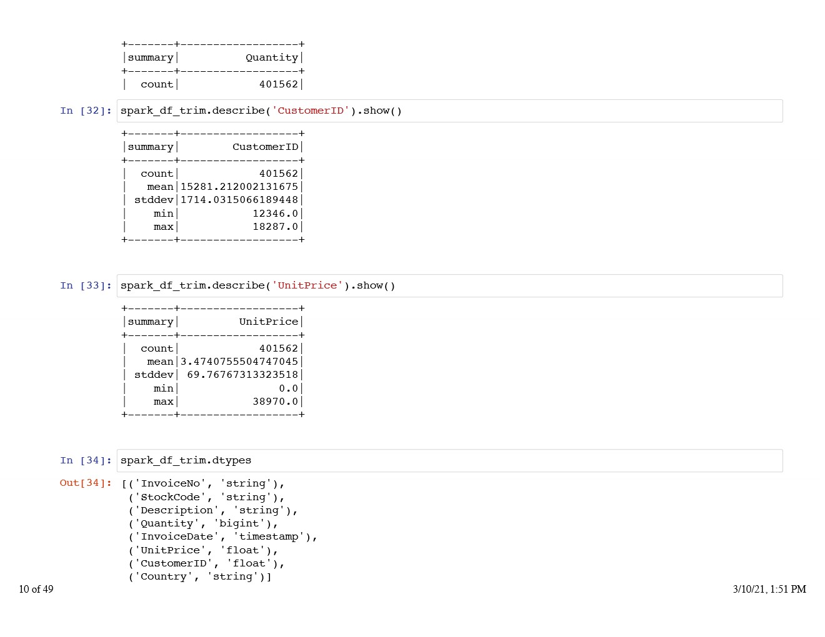The height and width of the screenshot is (637, 825).
Task: Click the CustomerID max value 18287.0
Action: (275, 227)
